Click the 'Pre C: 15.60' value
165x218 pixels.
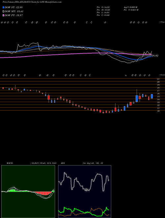pos(103,15)
